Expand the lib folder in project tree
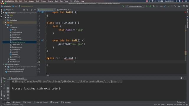 6,18
